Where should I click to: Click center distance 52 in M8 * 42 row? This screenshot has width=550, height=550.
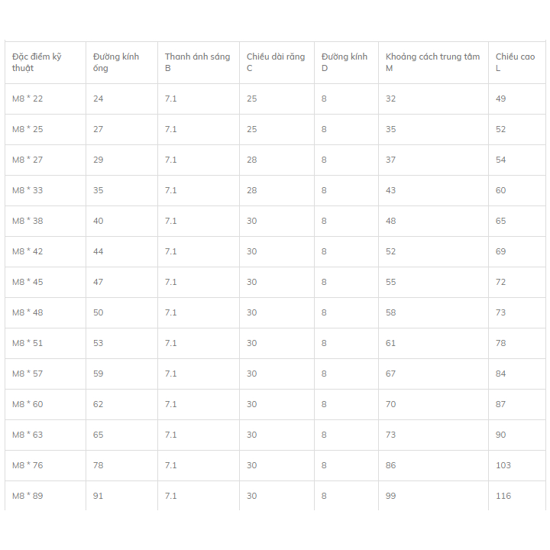click(391, 251)
